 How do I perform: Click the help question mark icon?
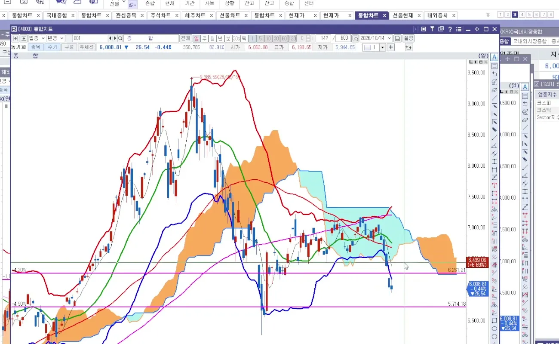click(450, 29)
